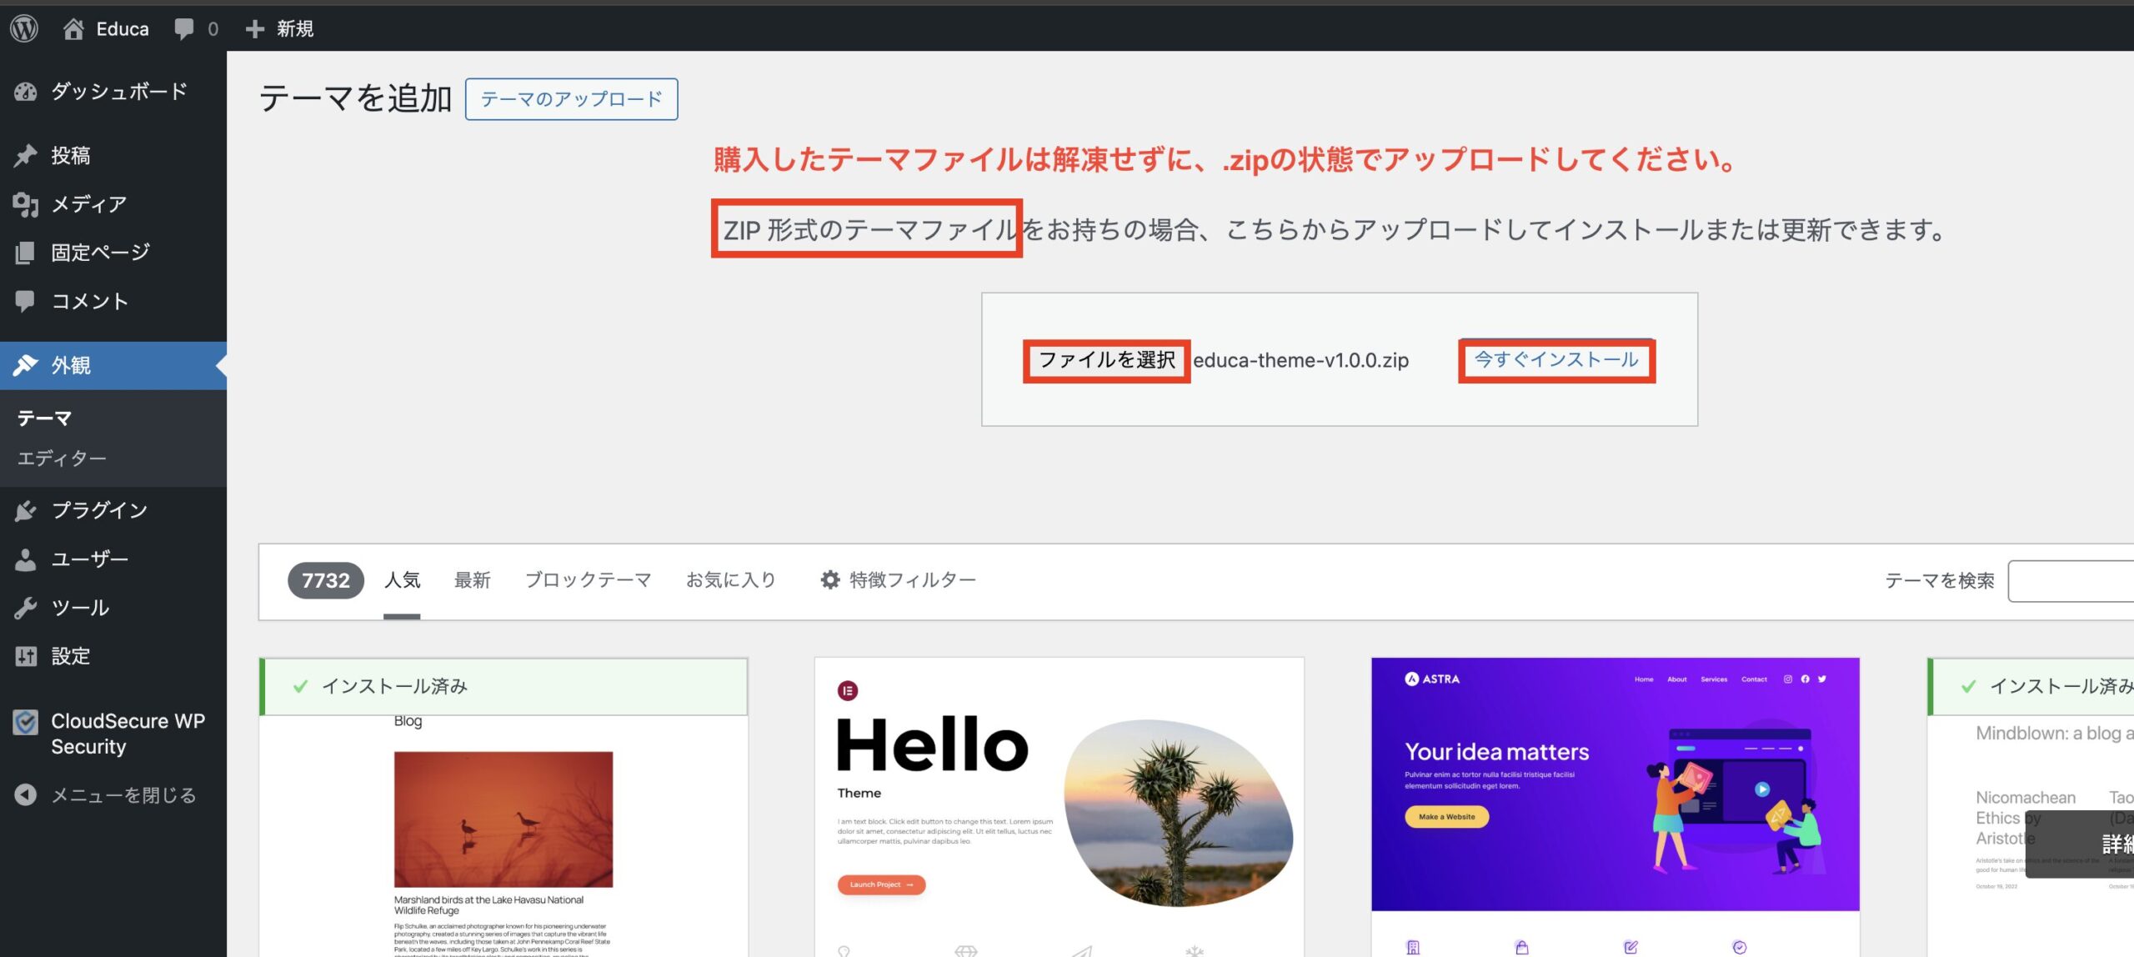
Task: Click the comments bubble icon in admin bar
Action: pyautogui.click(x=184, y=29)
